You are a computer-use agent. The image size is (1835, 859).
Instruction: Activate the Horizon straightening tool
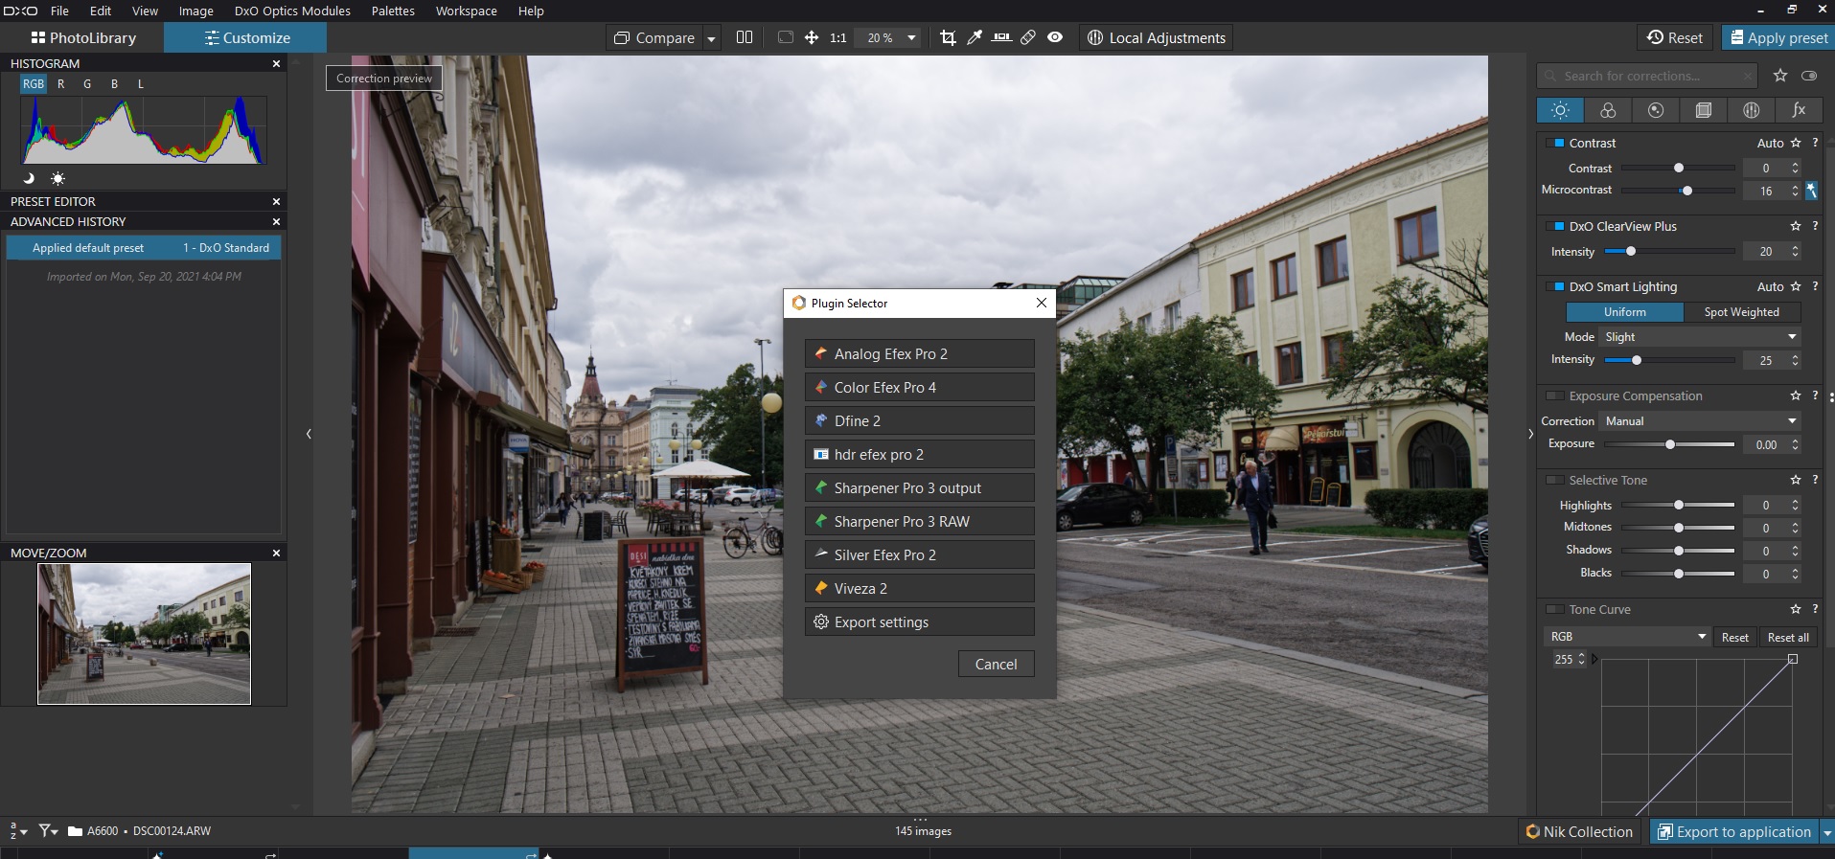(x=1001, y=37)
